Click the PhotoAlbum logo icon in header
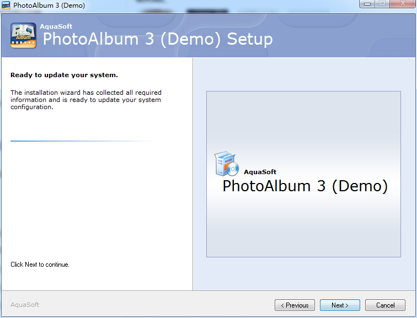 coord(23,36)
